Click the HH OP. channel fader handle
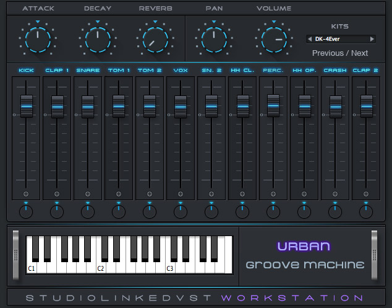This screenshot has width=392, height=308. click(305, 106)
